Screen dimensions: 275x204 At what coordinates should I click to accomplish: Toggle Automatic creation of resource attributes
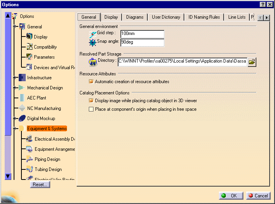pos(92,82)
